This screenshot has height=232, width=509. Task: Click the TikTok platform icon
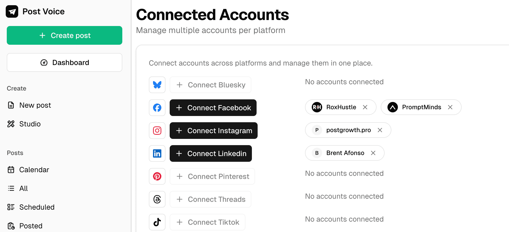[157, 222]
